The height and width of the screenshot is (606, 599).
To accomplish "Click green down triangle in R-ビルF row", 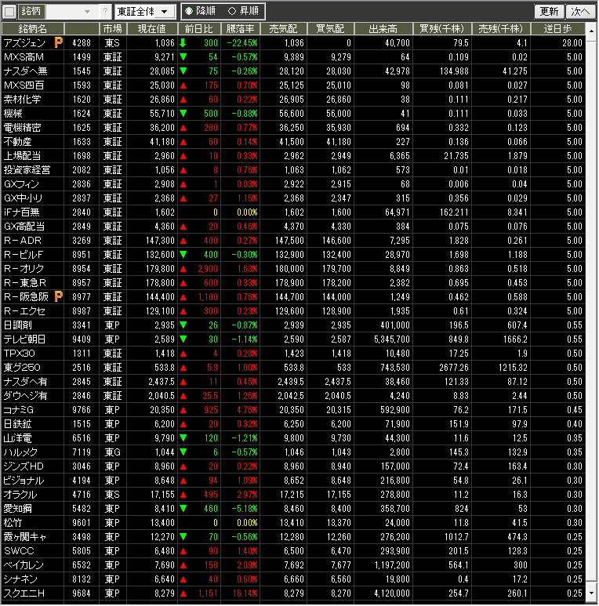I will point(183,254).
